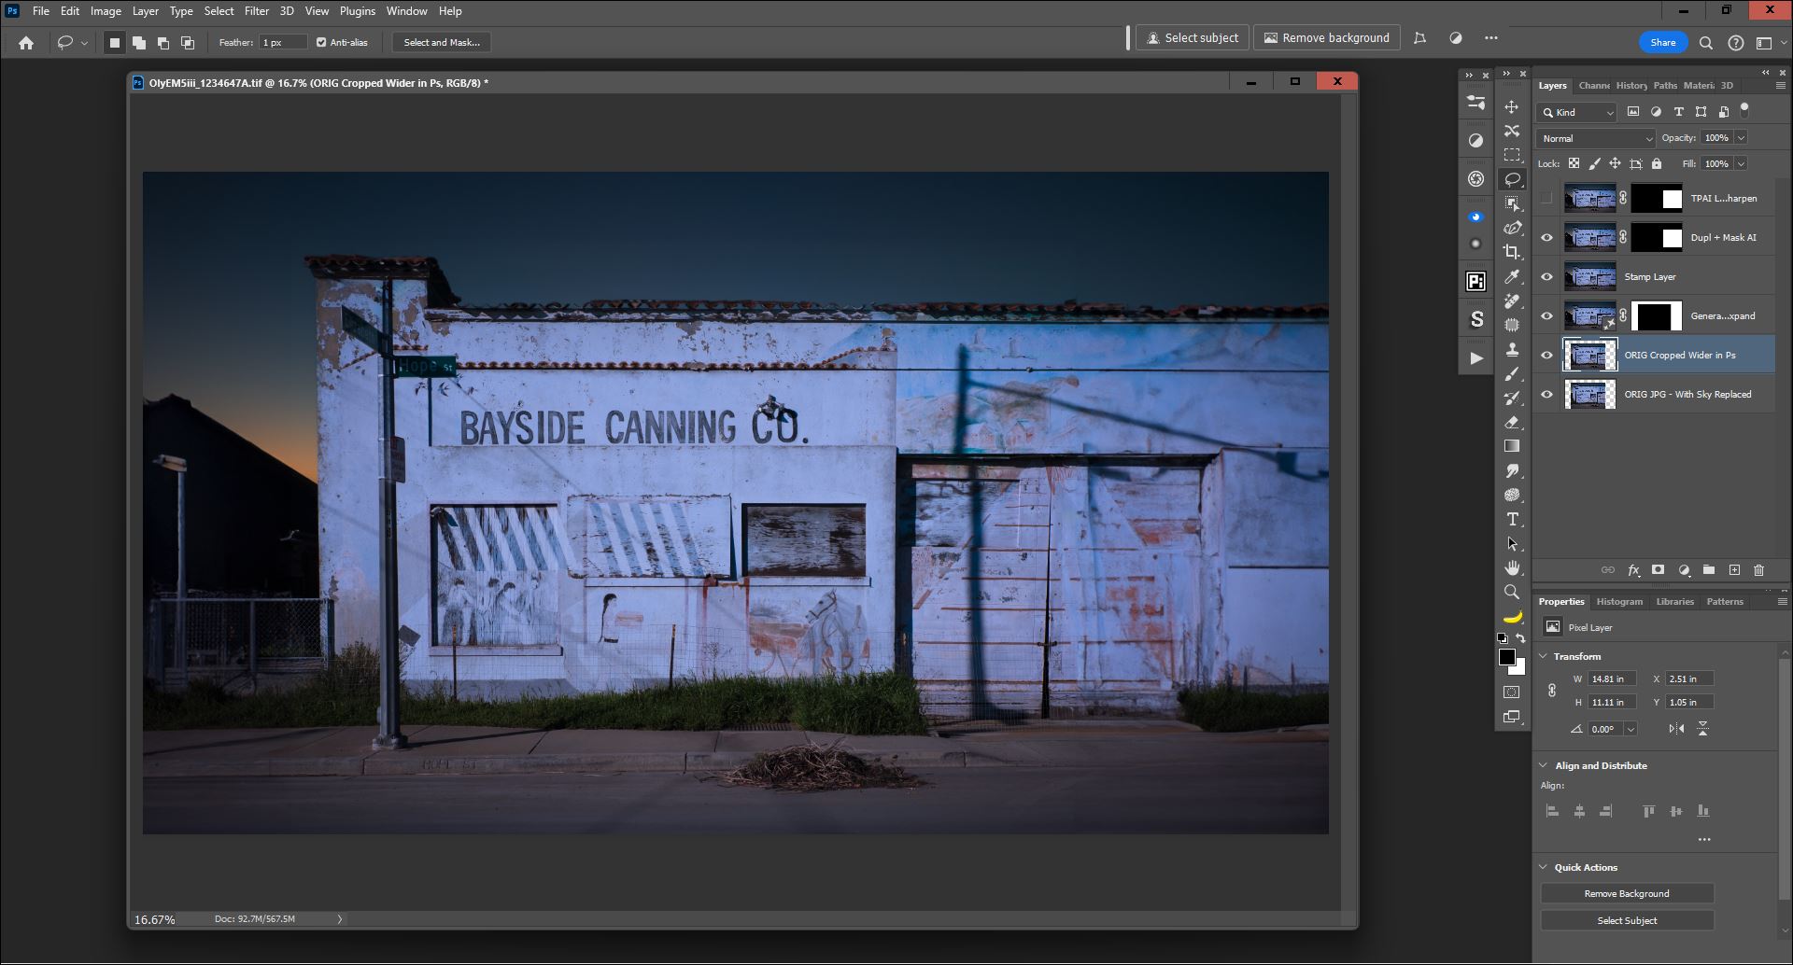Collapse the Align and Distribute section
Image resolution: width=1793 pixels, height=965 pixels.
click(x=1544, y=765)
